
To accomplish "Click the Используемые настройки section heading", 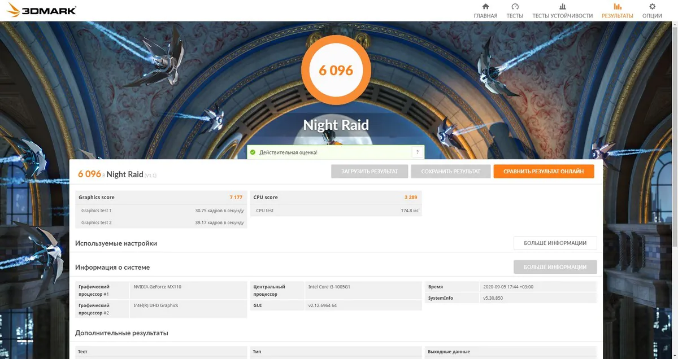I will pyautogui.click(x=116, y=243).
